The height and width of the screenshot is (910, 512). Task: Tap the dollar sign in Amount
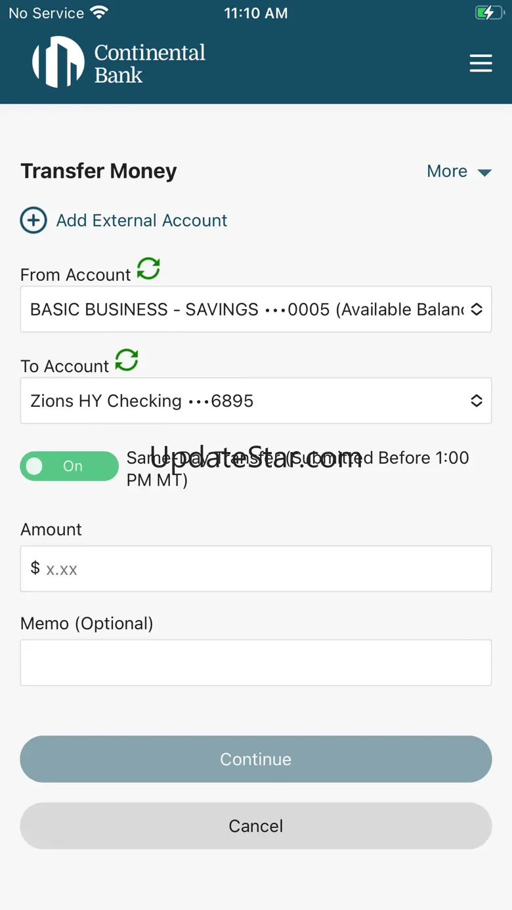[x=35, y=568]
